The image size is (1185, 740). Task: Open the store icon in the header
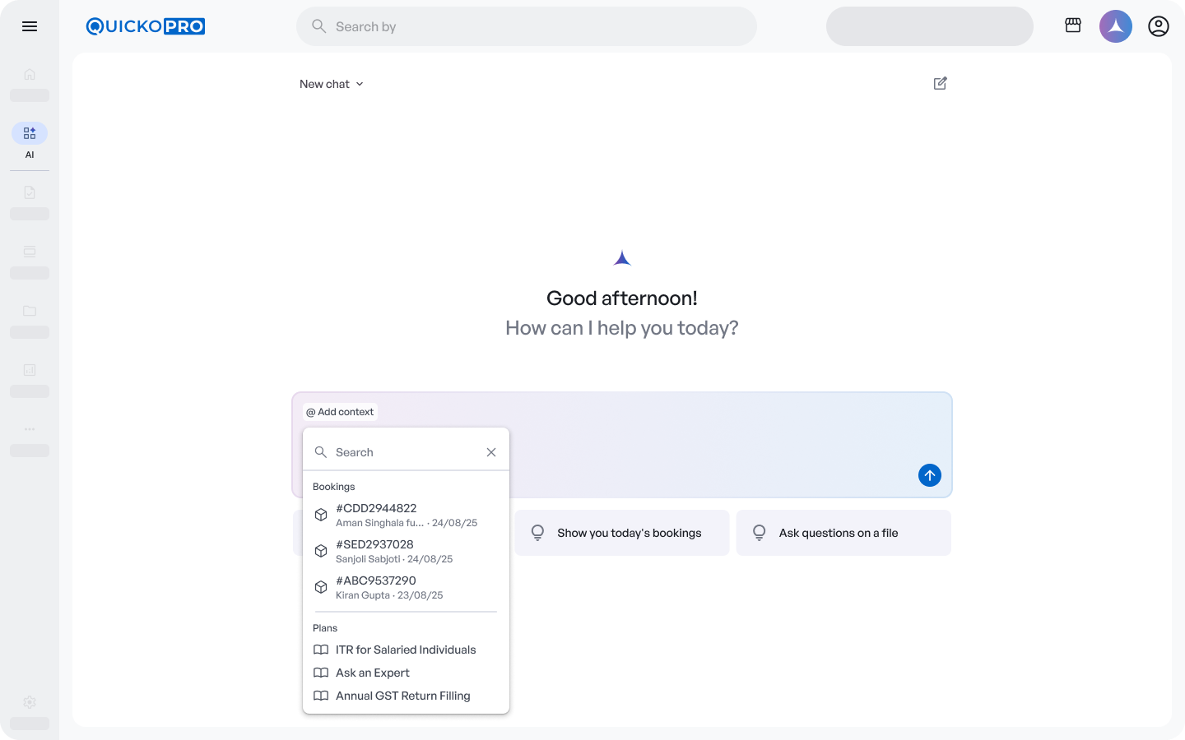1073,26
